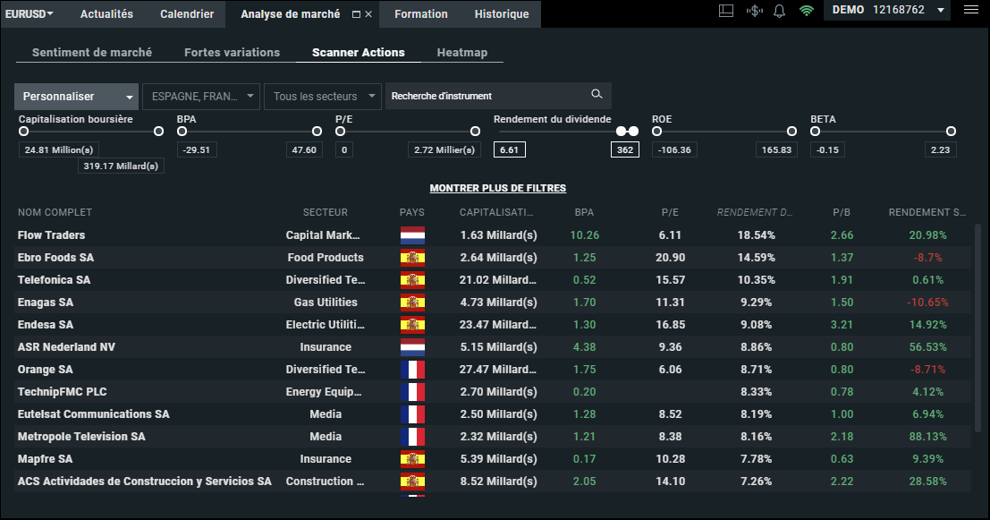This screenshot has width=990, height=520.
Task: Open the hamburger main menu
Action: coord(971,10)
